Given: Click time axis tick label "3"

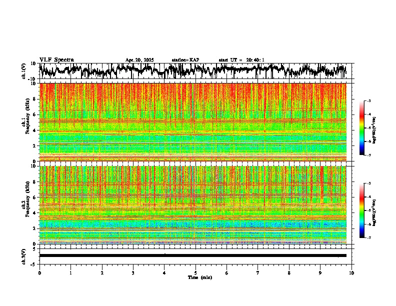Looking at the screenshot, I should tap(133, 273).
